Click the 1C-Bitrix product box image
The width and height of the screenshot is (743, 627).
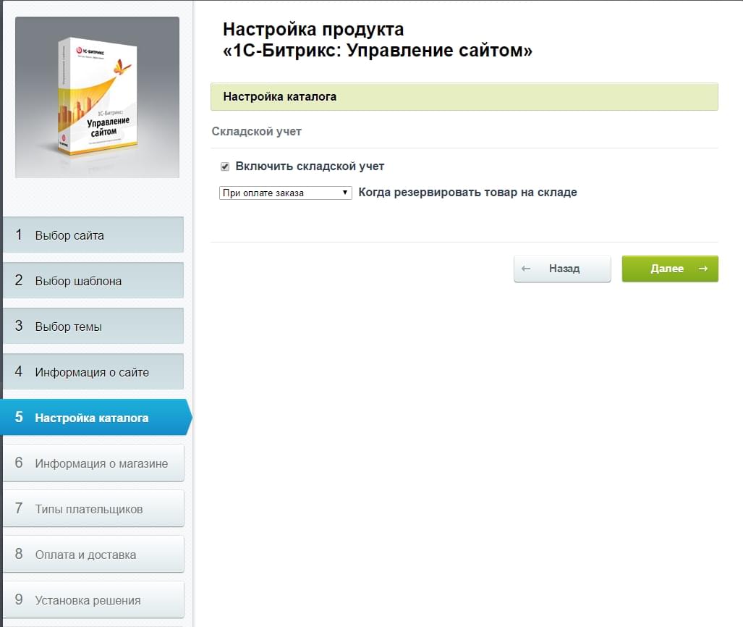tap(97, 97)
